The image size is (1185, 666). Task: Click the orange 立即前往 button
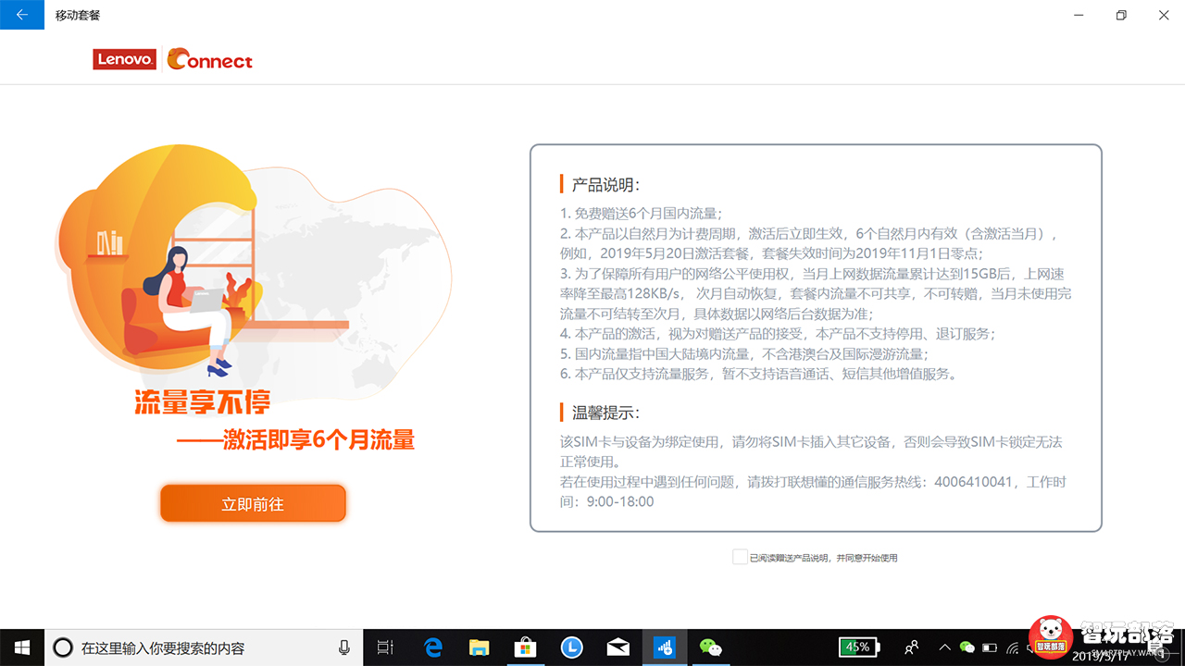[253, 504]
